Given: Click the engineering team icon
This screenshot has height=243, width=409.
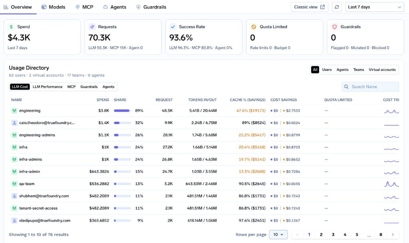Looking at the screenshot, I should (14, 111).
